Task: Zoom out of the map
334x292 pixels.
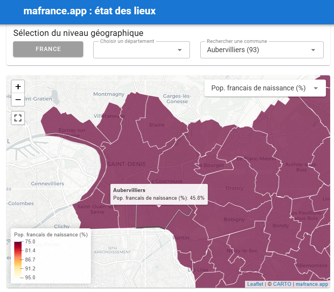Action: [x=18, y=100]
